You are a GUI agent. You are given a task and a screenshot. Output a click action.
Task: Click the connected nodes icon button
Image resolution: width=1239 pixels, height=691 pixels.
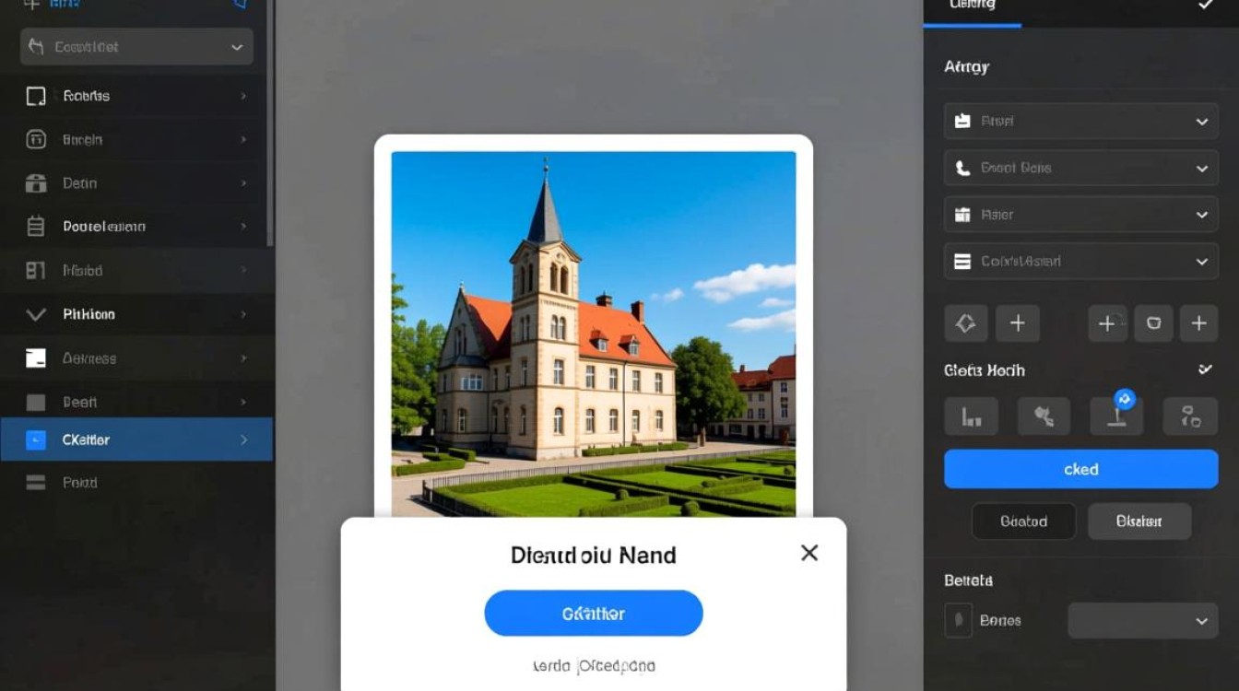click(1190, 416)
